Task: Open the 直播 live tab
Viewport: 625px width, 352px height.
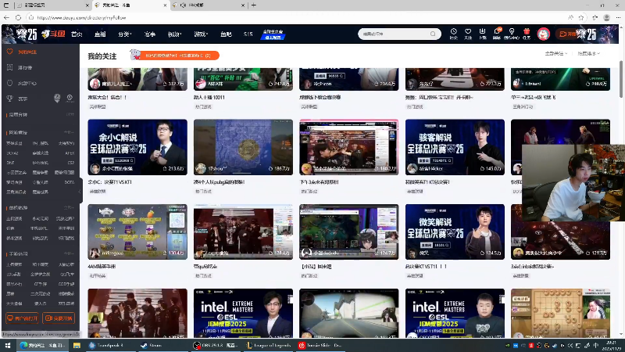Action: click(x=100, y=34)
